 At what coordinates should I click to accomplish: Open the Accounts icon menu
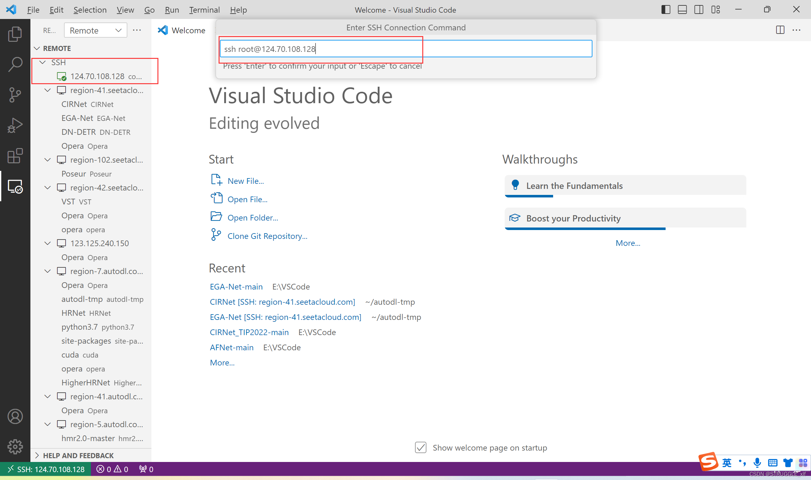[x=15, y=416]
